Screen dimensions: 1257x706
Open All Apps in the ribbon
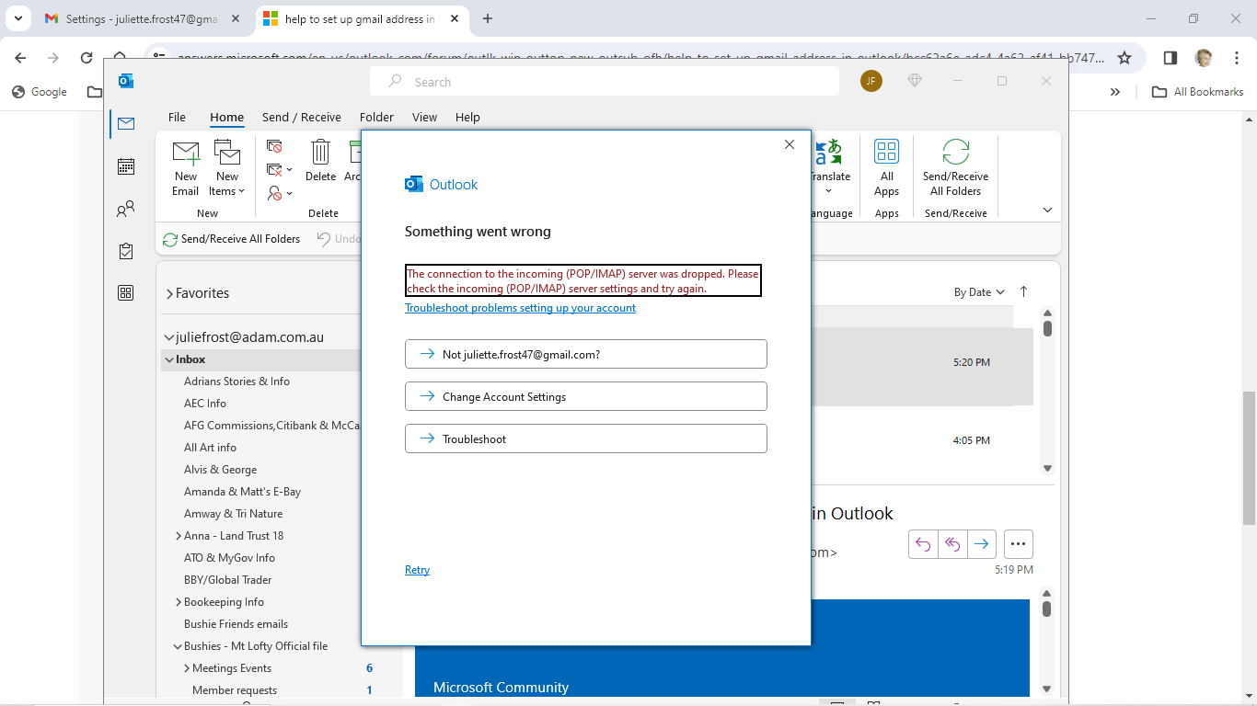[x=886, y=167]
